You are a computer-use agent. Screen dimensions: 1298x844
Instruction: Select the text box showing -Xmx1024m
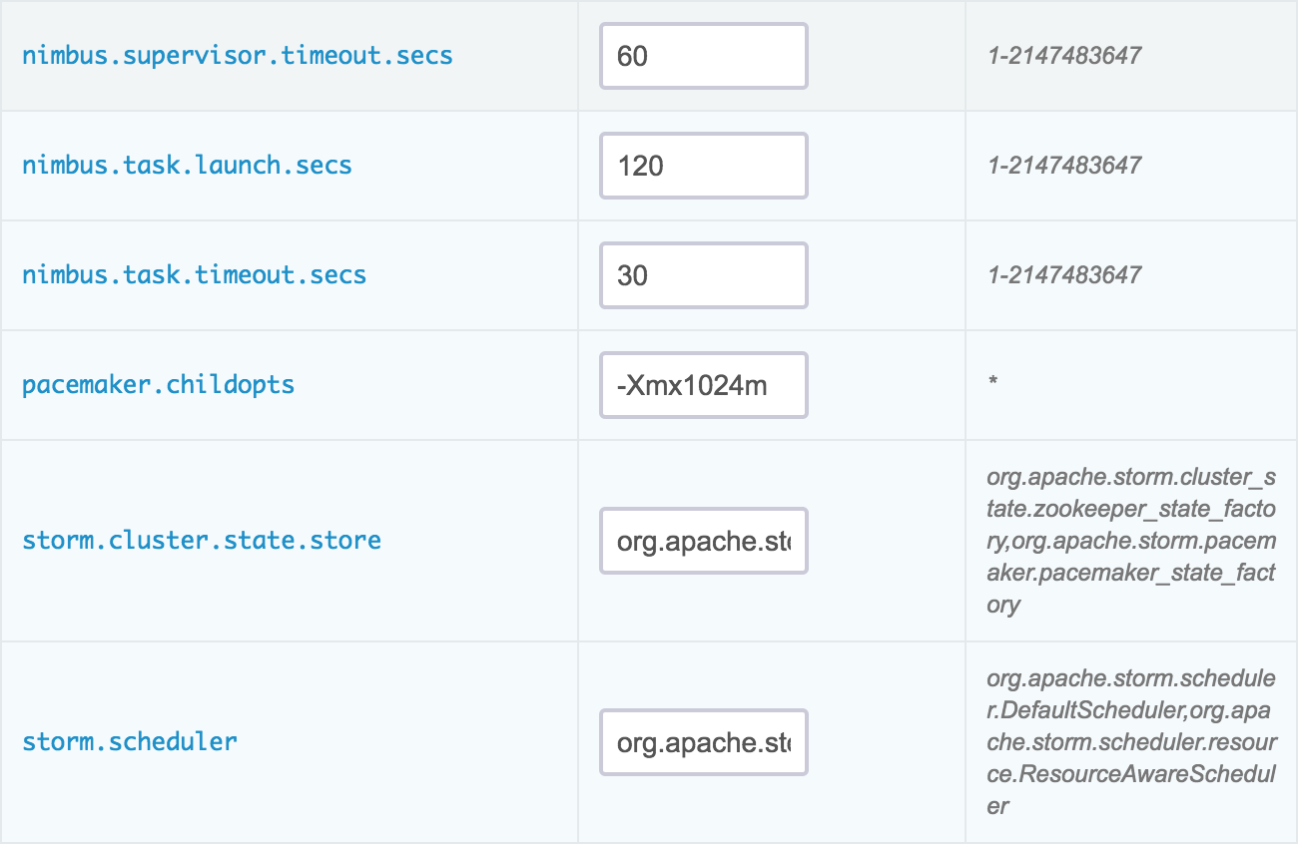tap(703, 385)
